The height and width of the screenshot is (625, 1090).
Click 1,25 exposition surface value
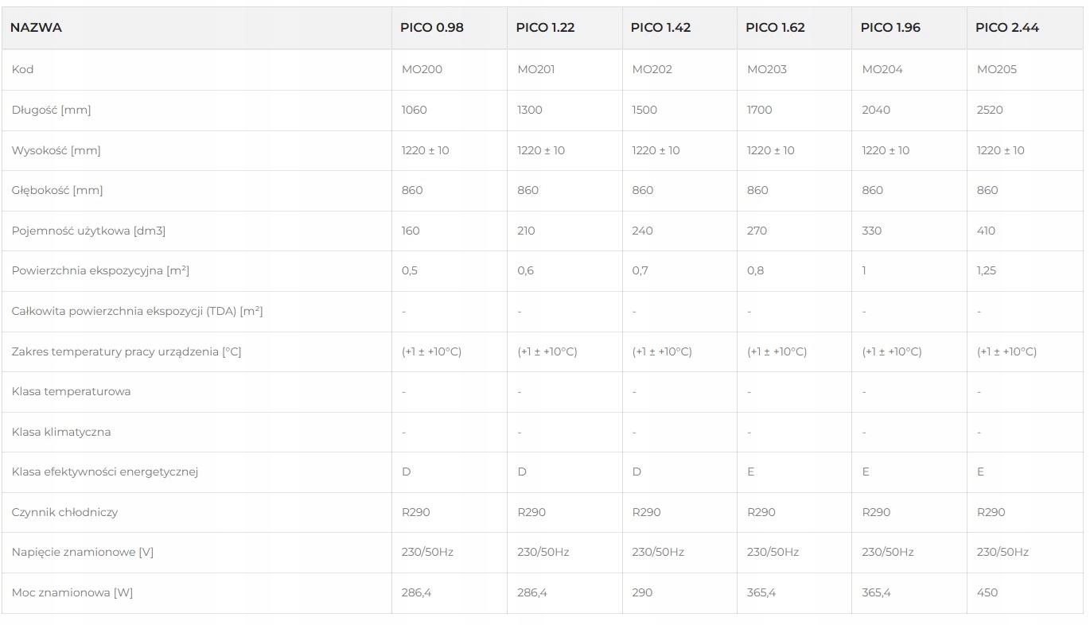987,270
